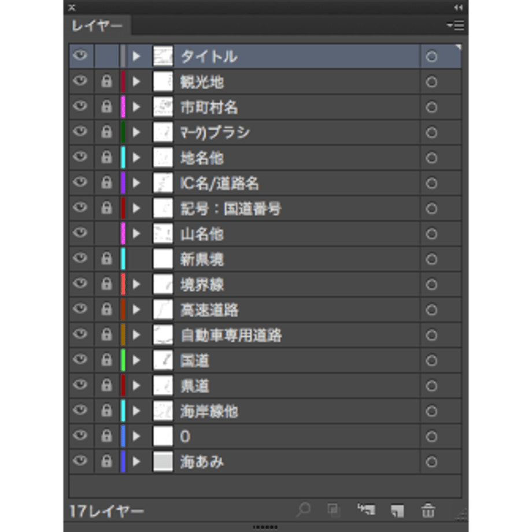Create a new sublayer
The height and width of the screenshot is (532, 532).
click(x=367, y=510)
